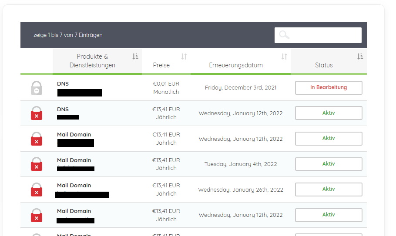
Task: Click the red lock icon beside the first Mail Domain entry
Action: pyautogui.click(x=37, y=139)
